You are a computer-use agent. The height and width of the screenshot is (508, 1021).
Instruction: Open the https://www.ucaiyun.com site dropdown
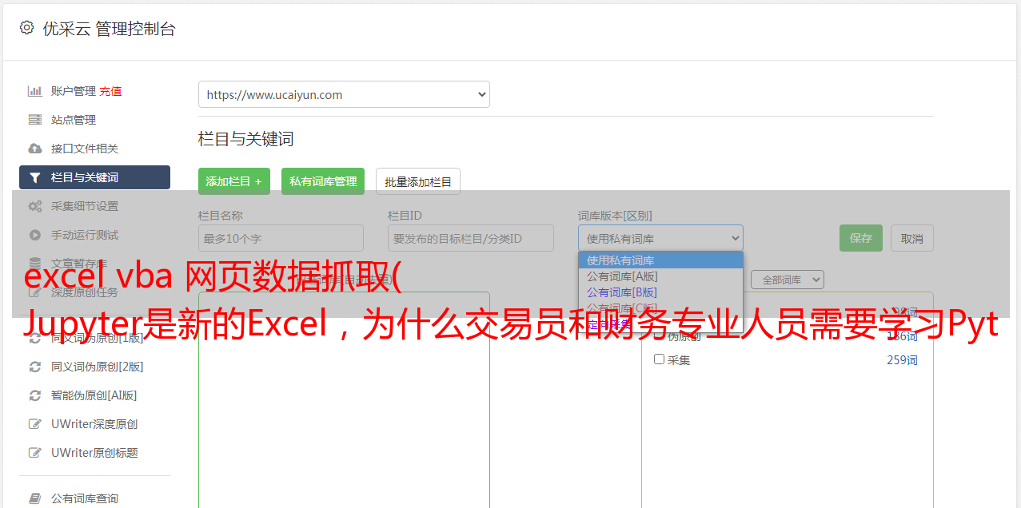click(344, 94)
